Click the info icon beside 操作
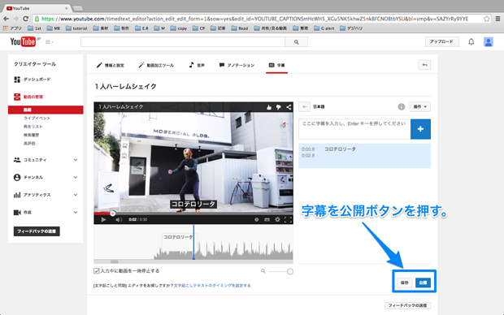The image size is (504, 315). tap(401, 106)
